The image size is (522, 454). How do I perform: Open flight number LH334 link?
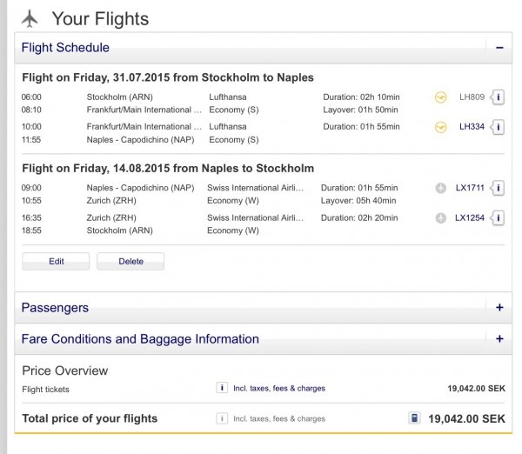pos(472,127)
